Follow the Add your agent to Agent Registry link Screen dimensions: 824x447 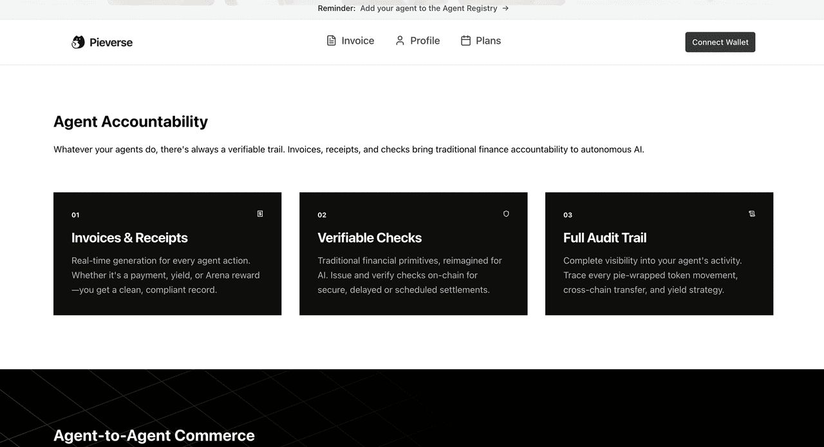coord(429,8)
